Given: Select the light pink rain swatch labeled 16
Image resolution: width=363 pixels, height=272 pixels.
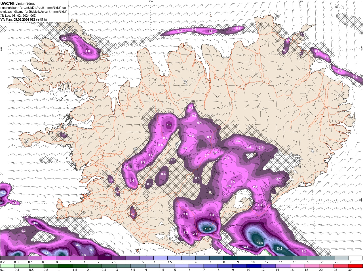Looking at the screenshot, I should pos(297,266).
